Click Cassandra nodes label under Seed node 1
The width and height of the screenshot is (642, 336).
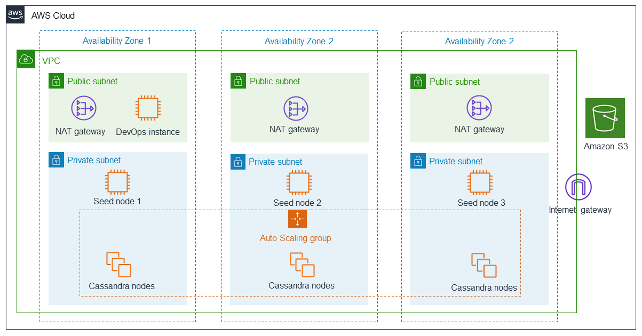pos(122,286)
